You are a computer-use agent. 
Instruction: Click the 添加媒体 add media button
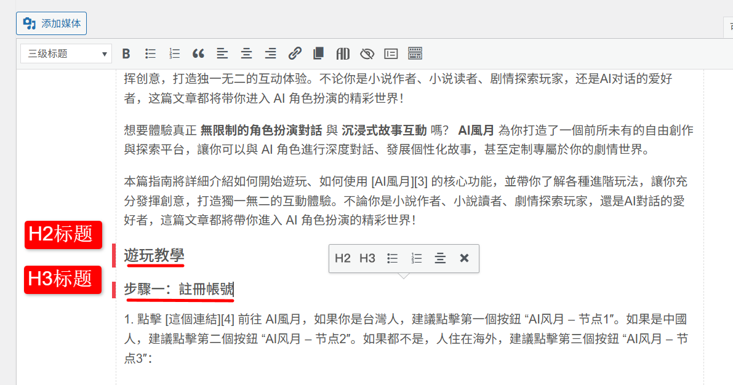pos(52,23)
